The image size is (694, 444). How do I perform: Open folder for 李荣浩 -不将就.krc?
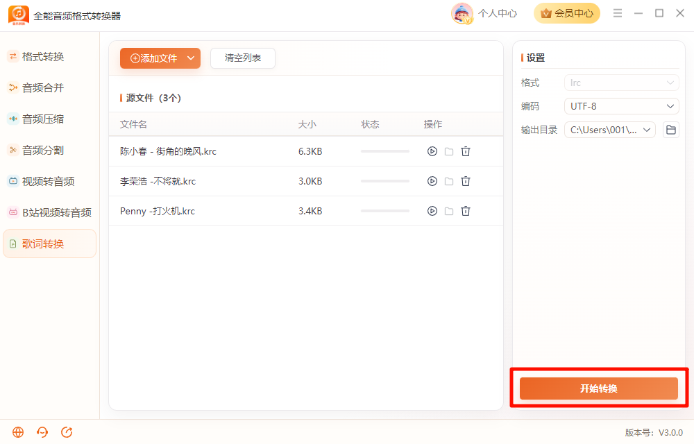pyautogui.click(x=449, y=181)
